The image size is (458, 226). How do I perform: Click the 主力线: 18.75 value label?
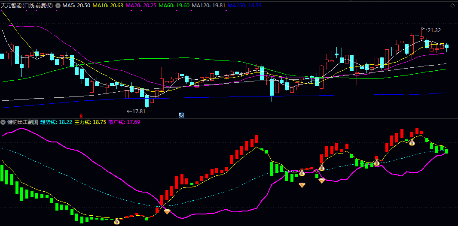coord(90,122)
